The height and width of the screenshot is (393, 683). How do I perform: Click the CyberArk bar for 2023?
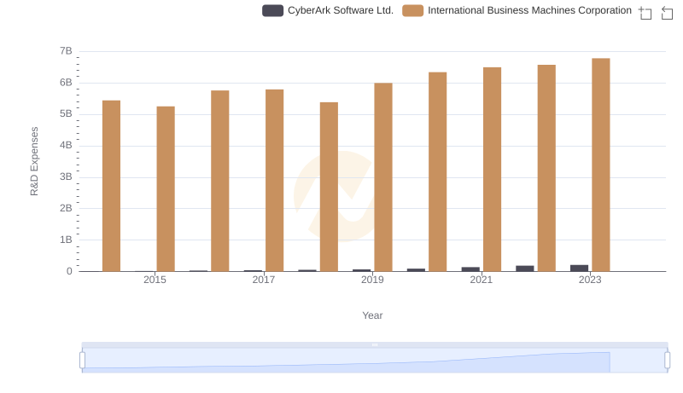[580, 269]
